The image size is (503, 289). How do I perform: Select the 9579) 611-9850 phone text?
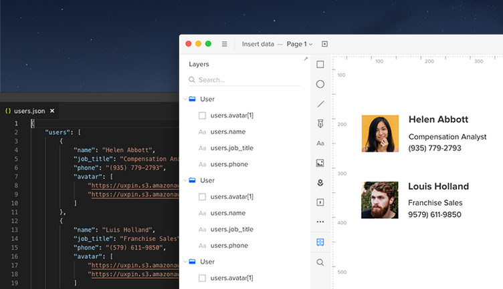[434, 215]
